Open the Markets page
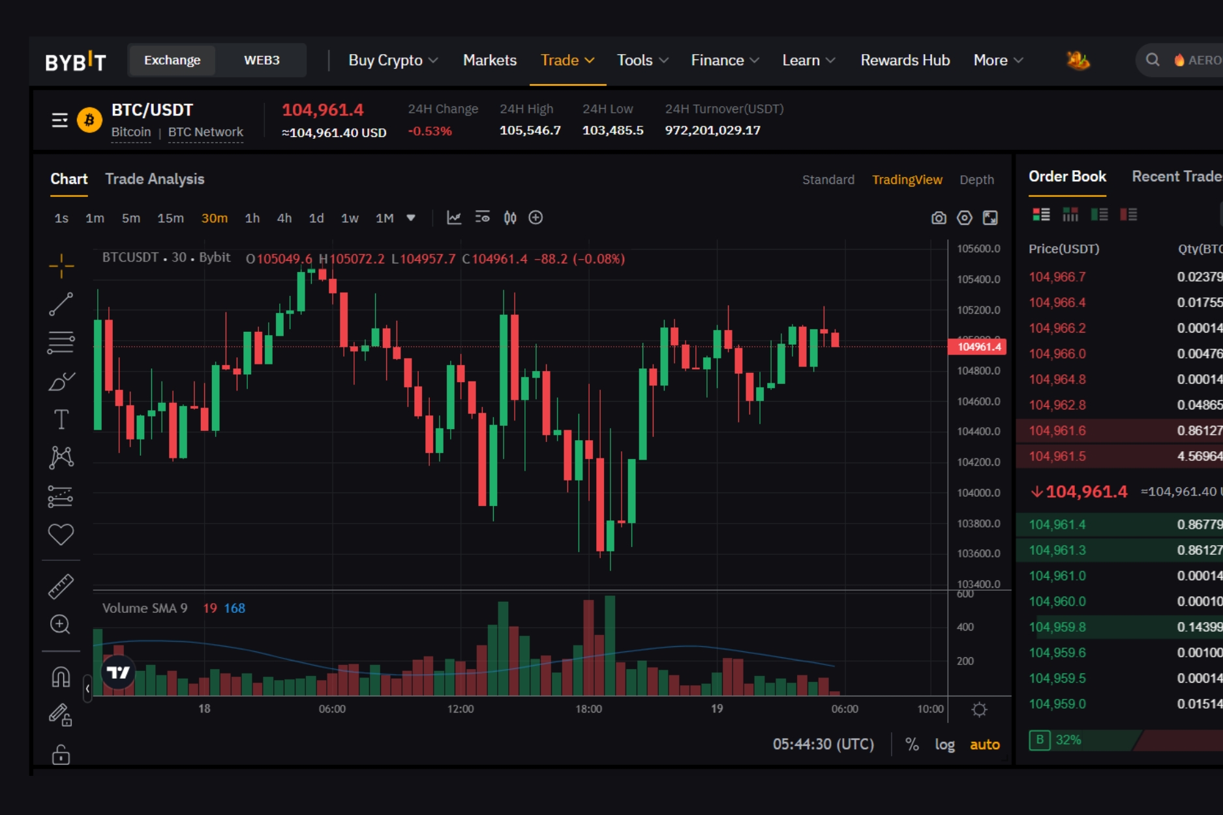Viewport: 1223px width, 815px height. (490, 60)
